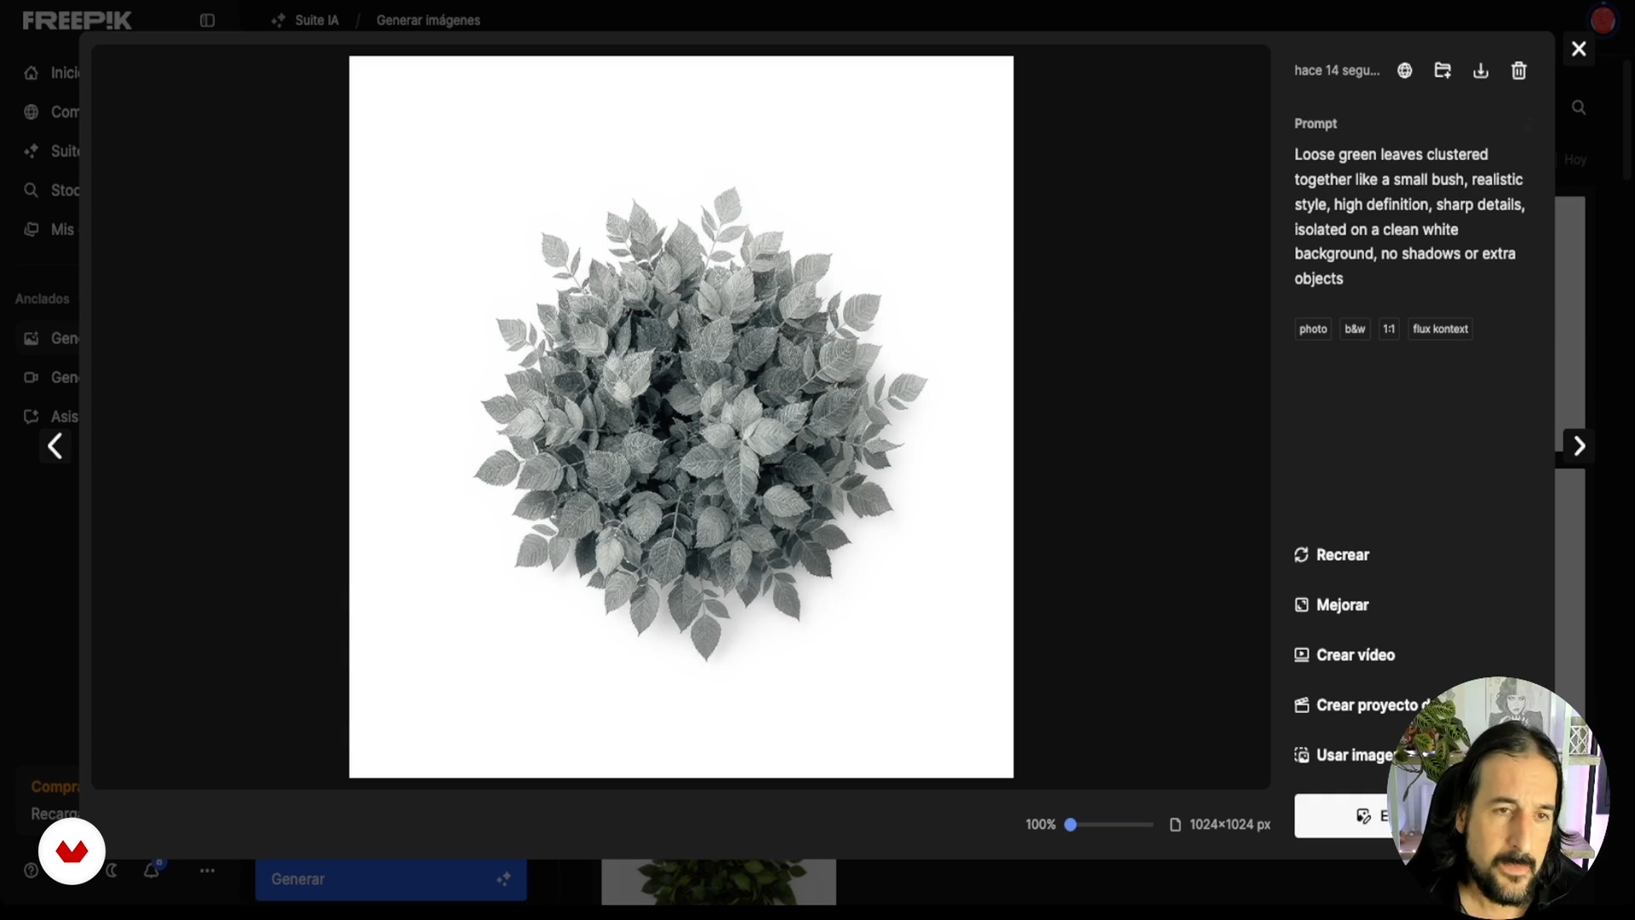
Task: Adjust the 100% zoom slider handle
Action: pyautogui.click(x=1070, y=825)
